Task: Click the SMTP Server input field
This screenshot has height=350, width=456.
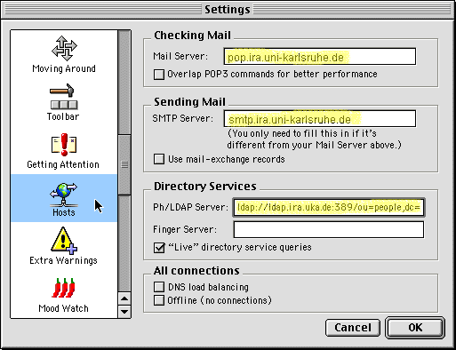Action: pos(320,119)
